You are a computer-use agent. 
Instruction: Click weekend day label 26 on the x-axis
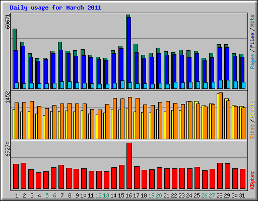tap(204, 195)
